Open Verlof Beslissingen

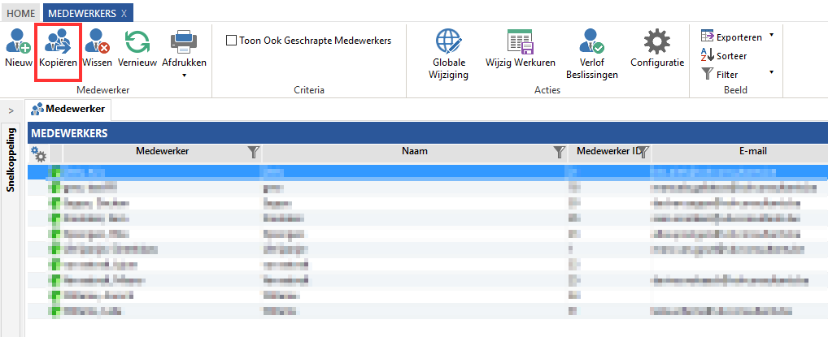click(592, 41)
